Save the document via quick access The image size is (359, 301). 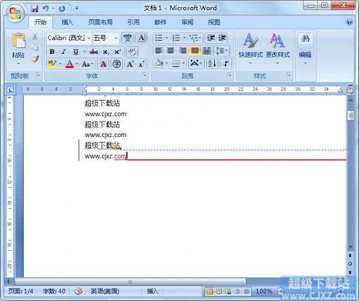[35, 9]
